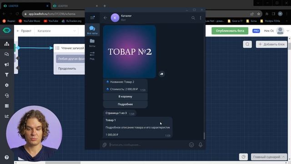Viewport: 291px width, 164px height.
Task: Click the search magnifier button on the canvas
Action: pos(247,44)
